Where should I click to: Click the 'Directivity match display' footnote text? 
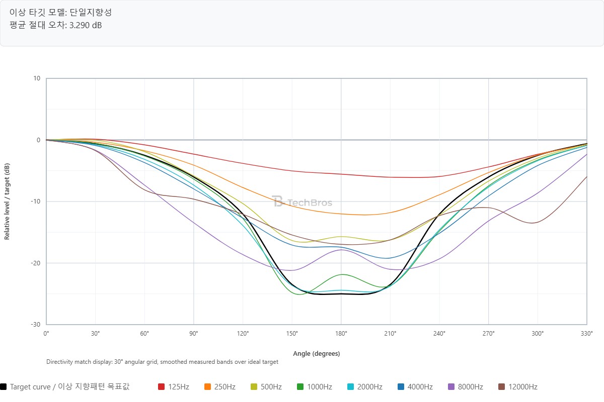pos(162,362)
